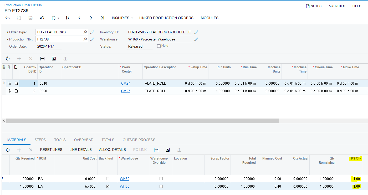Toggle the Hold checkbox
Viewport: 368px width, 195px height.
[159, 46]
